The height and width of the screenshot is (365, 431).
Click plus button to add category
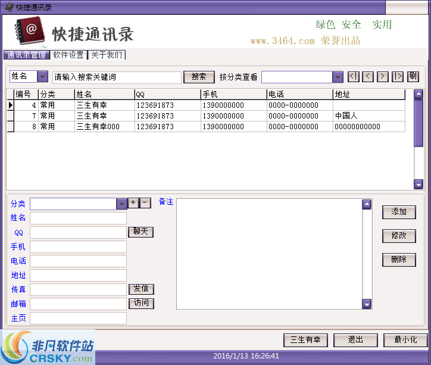133,203
